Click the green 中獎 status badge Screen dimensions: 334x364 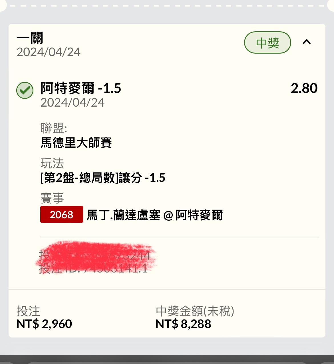pos(267,43)
